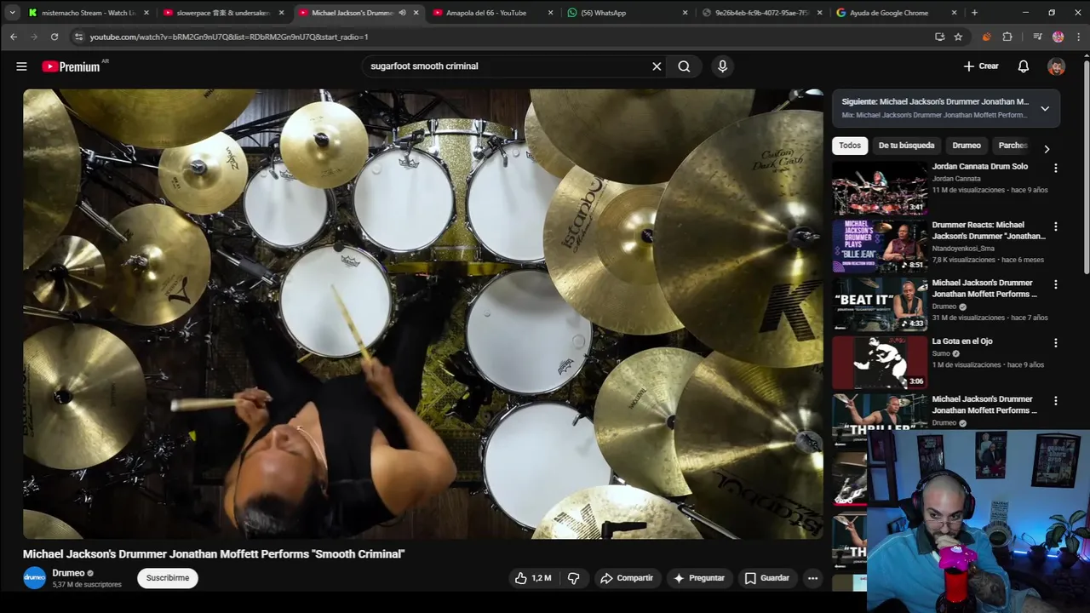Image resolution: width=1090 pixels, height=613 pixels.
Task: Close the Amapola del 66 tab
Action: 550,13
